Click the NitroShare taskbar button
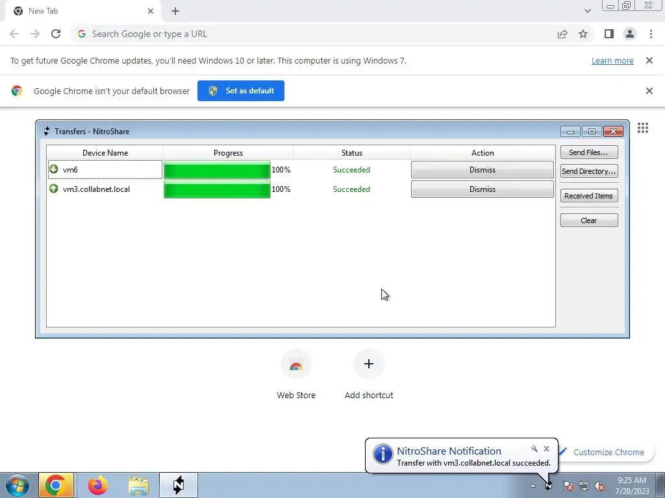 (x=178, y=485)
